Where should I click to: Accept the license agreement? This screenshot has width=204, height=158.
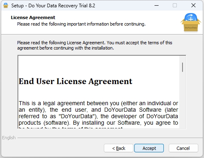[x=149, y=148]
